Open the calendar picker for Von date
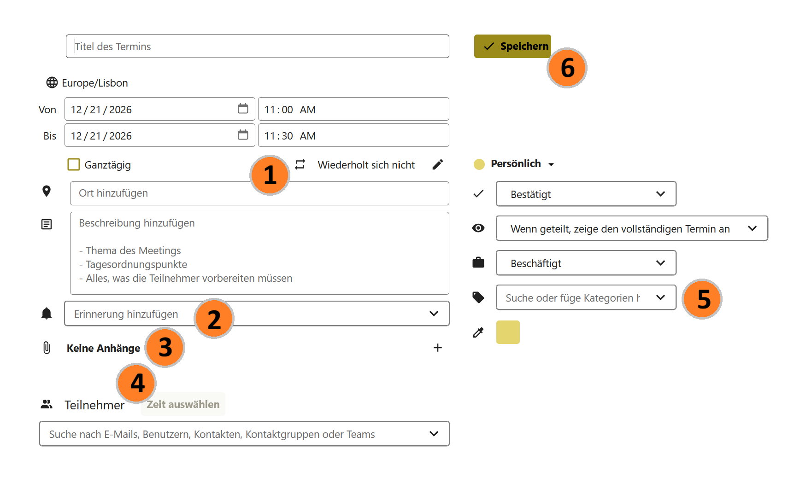 [243, 109]
